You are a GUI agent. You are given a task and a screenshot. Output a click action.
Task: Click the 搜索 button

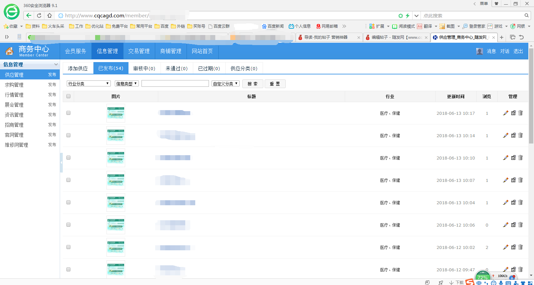click(252, 84)
